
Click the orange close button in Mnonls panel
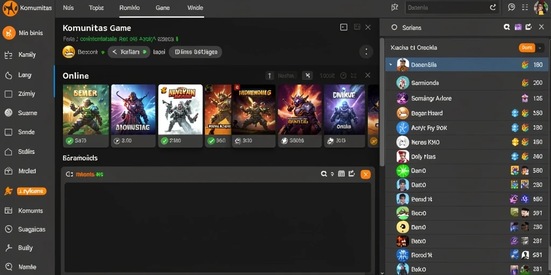coord(365,174)
